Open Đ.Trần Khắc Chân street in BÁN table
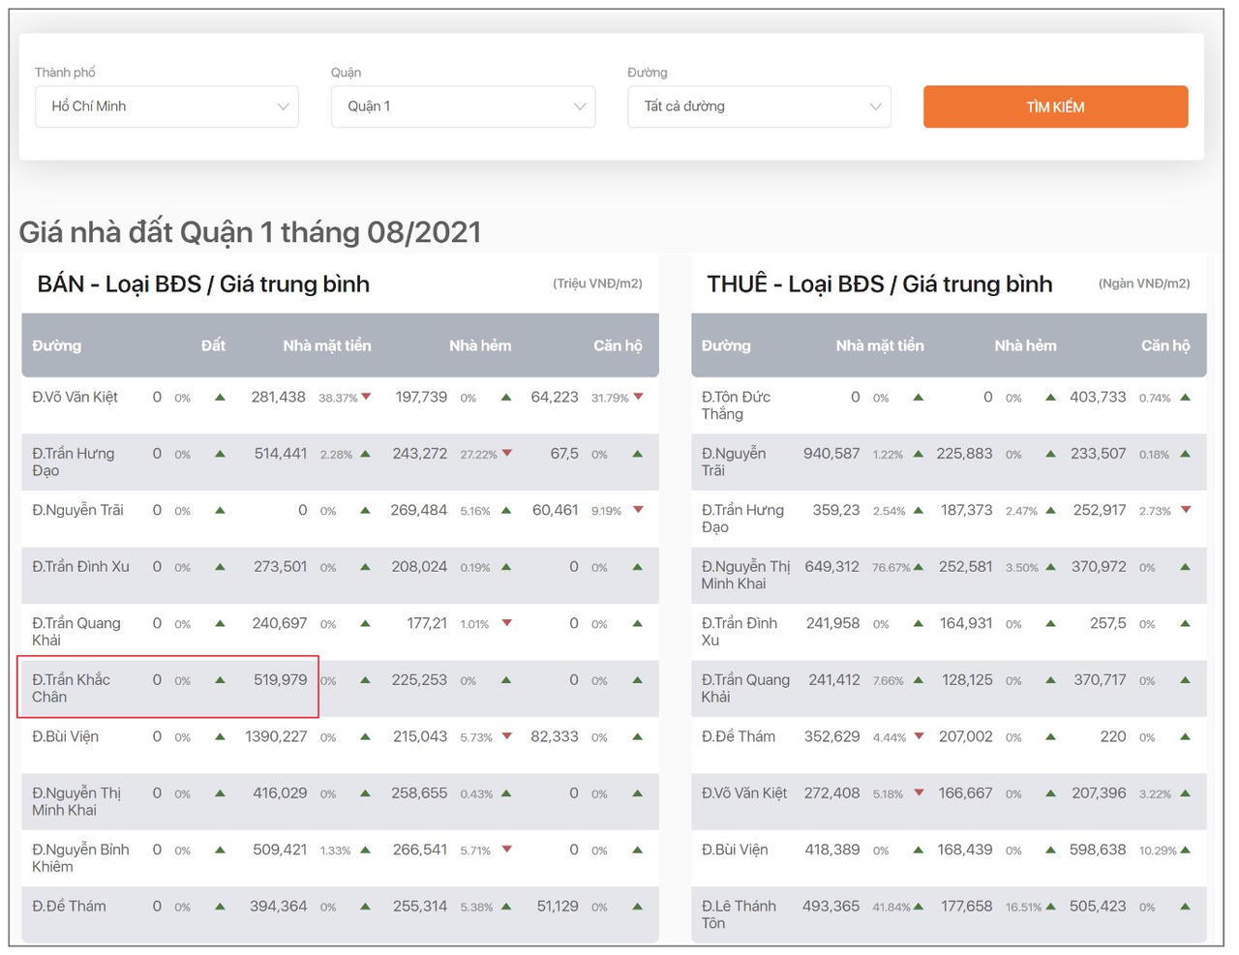 [x=72, y=688]
